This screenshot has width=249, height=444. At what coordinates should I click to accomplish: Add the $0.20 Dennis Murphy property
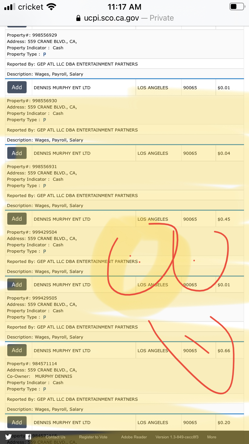(x=17, y=422)
